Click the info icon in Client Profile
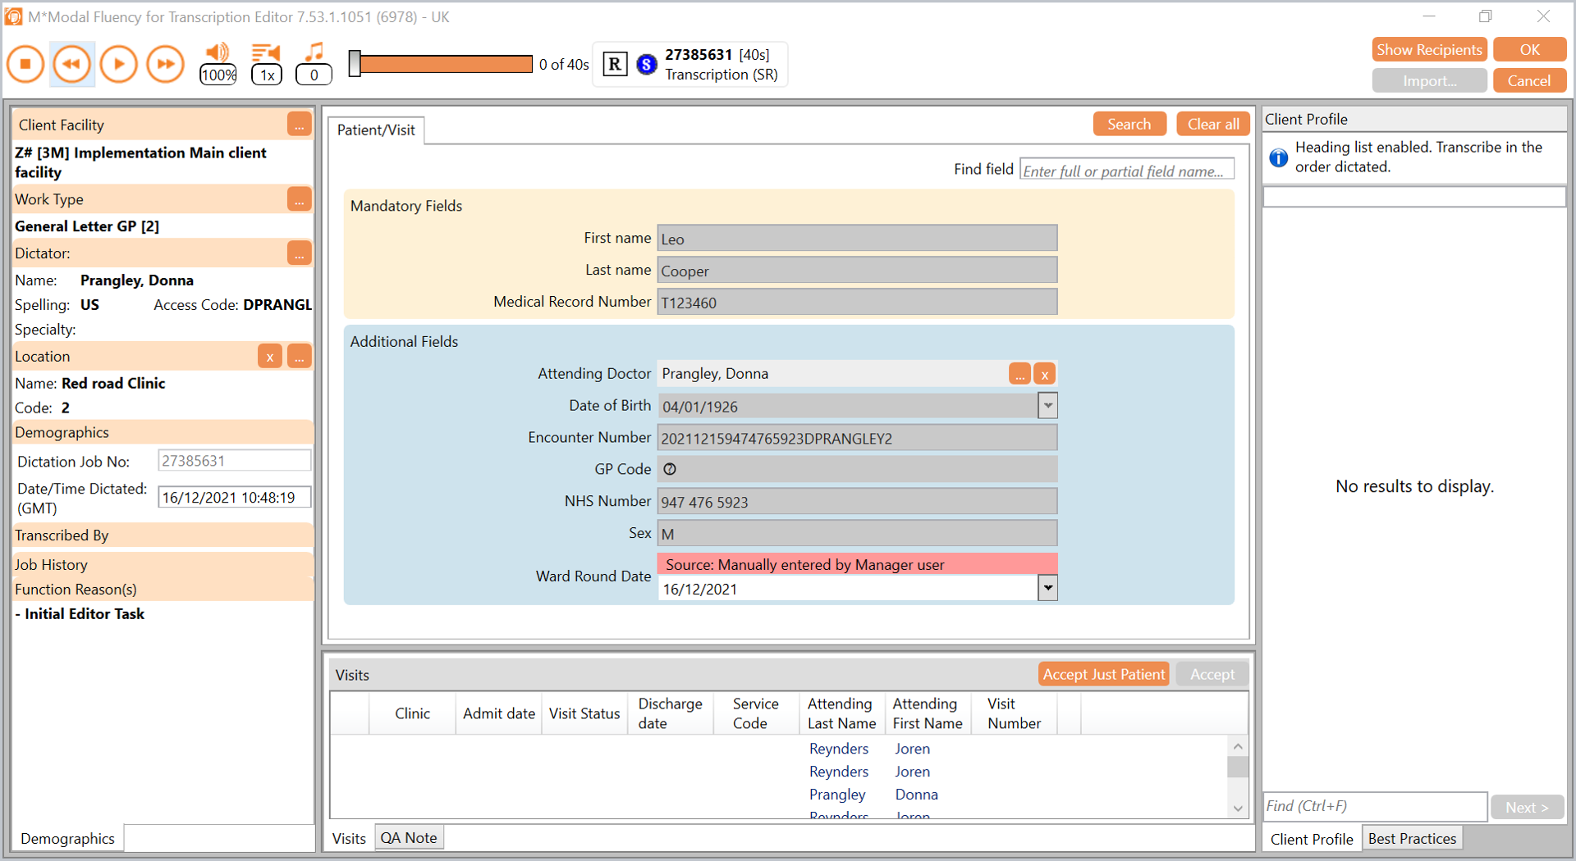This screenshot has height=861, width=1576. (x=1279, y=157)
